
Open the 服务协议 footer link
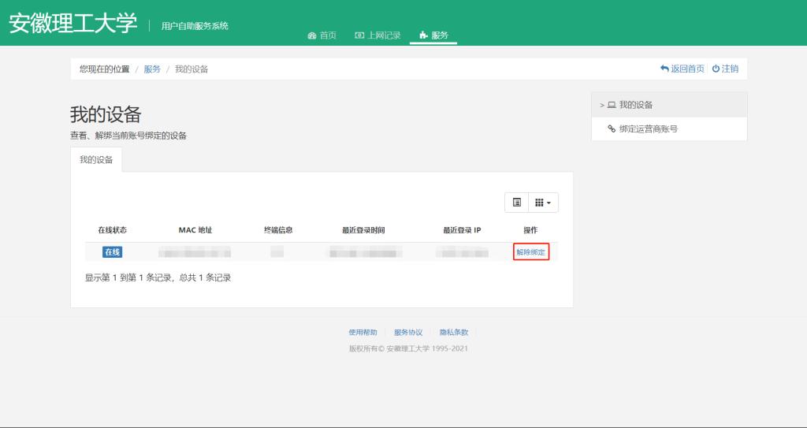click(408, 333)
